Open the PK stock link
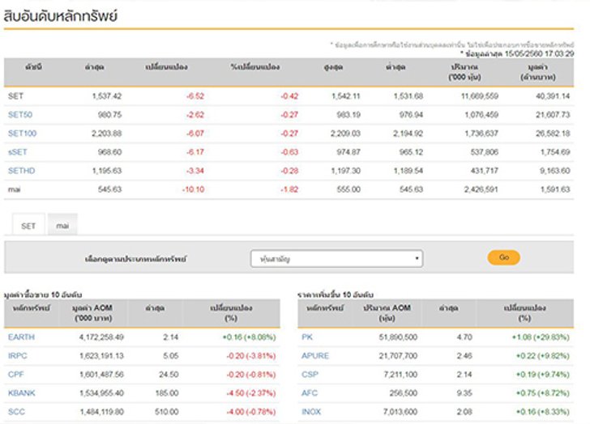The width and height of the screenshot is (590, 424). tap(307, 337)
